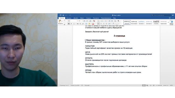Select the Заголовок 2 style

coord(149,22)
